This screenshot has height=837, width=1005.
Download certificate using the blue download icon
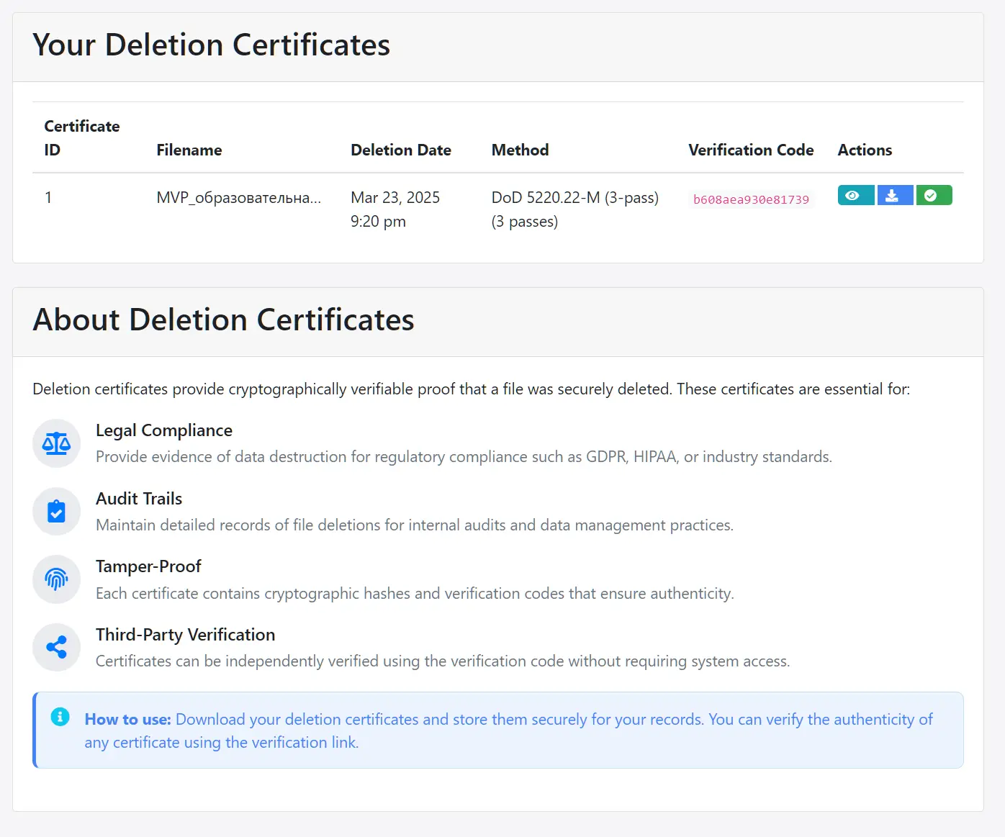click(x=894, y=196)
